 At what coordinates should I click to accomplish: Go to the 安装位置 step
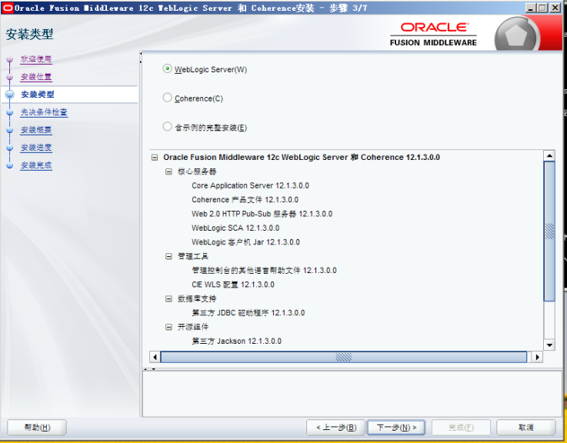(x=36, y=77)
